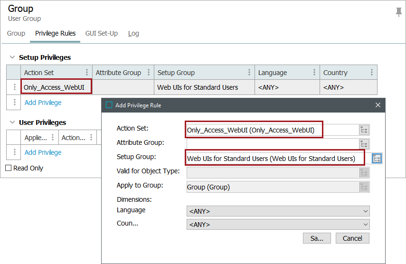The image size is (406, 264).
Task: Open row menu for Only_Access_WebUI privilege
Action: (15, 87)
